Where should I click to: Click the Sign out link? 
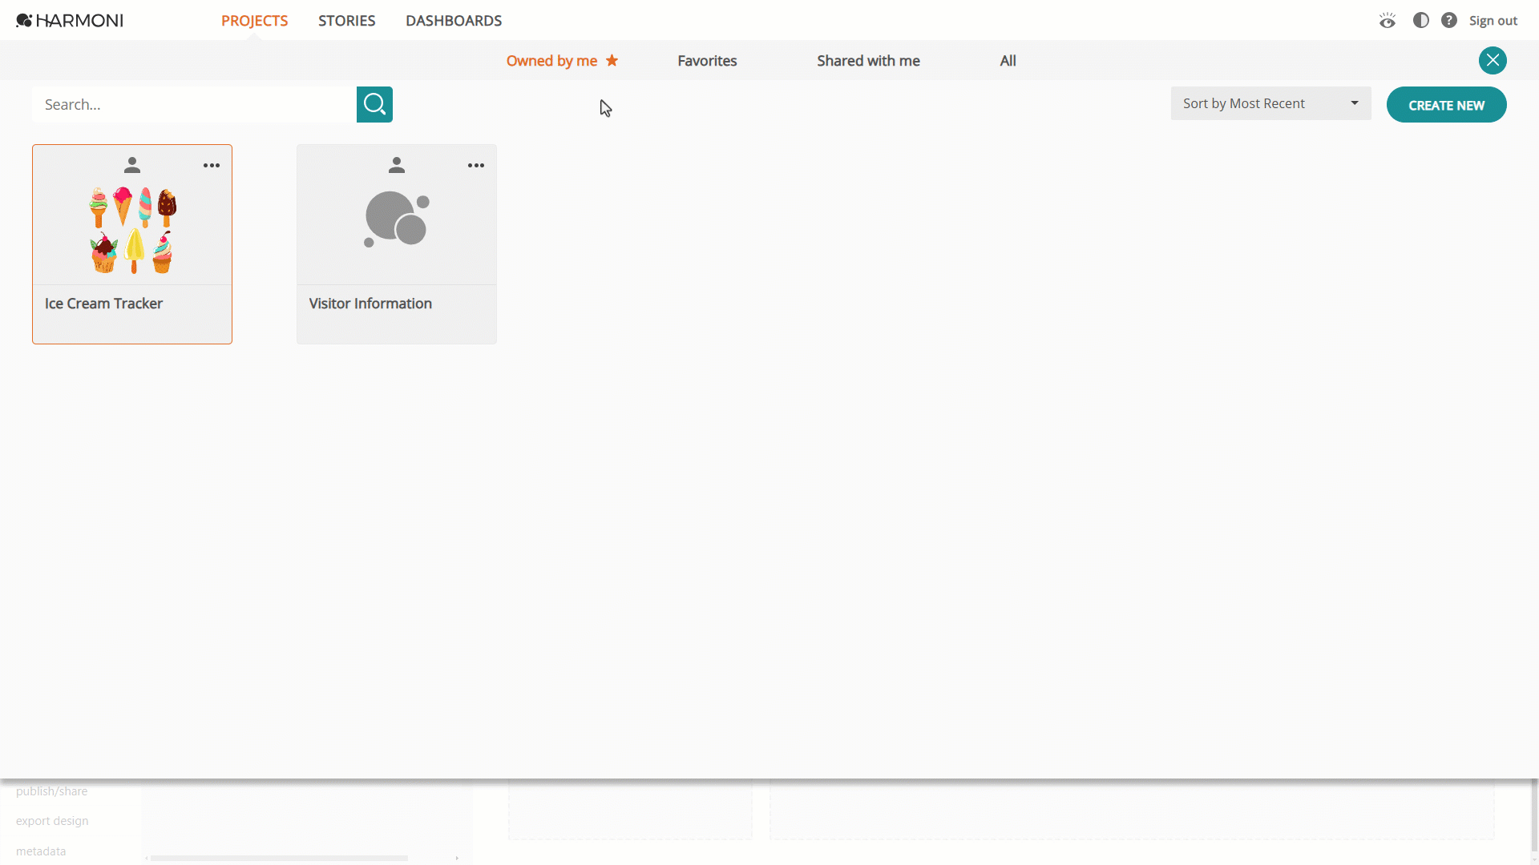[1493, 21]
